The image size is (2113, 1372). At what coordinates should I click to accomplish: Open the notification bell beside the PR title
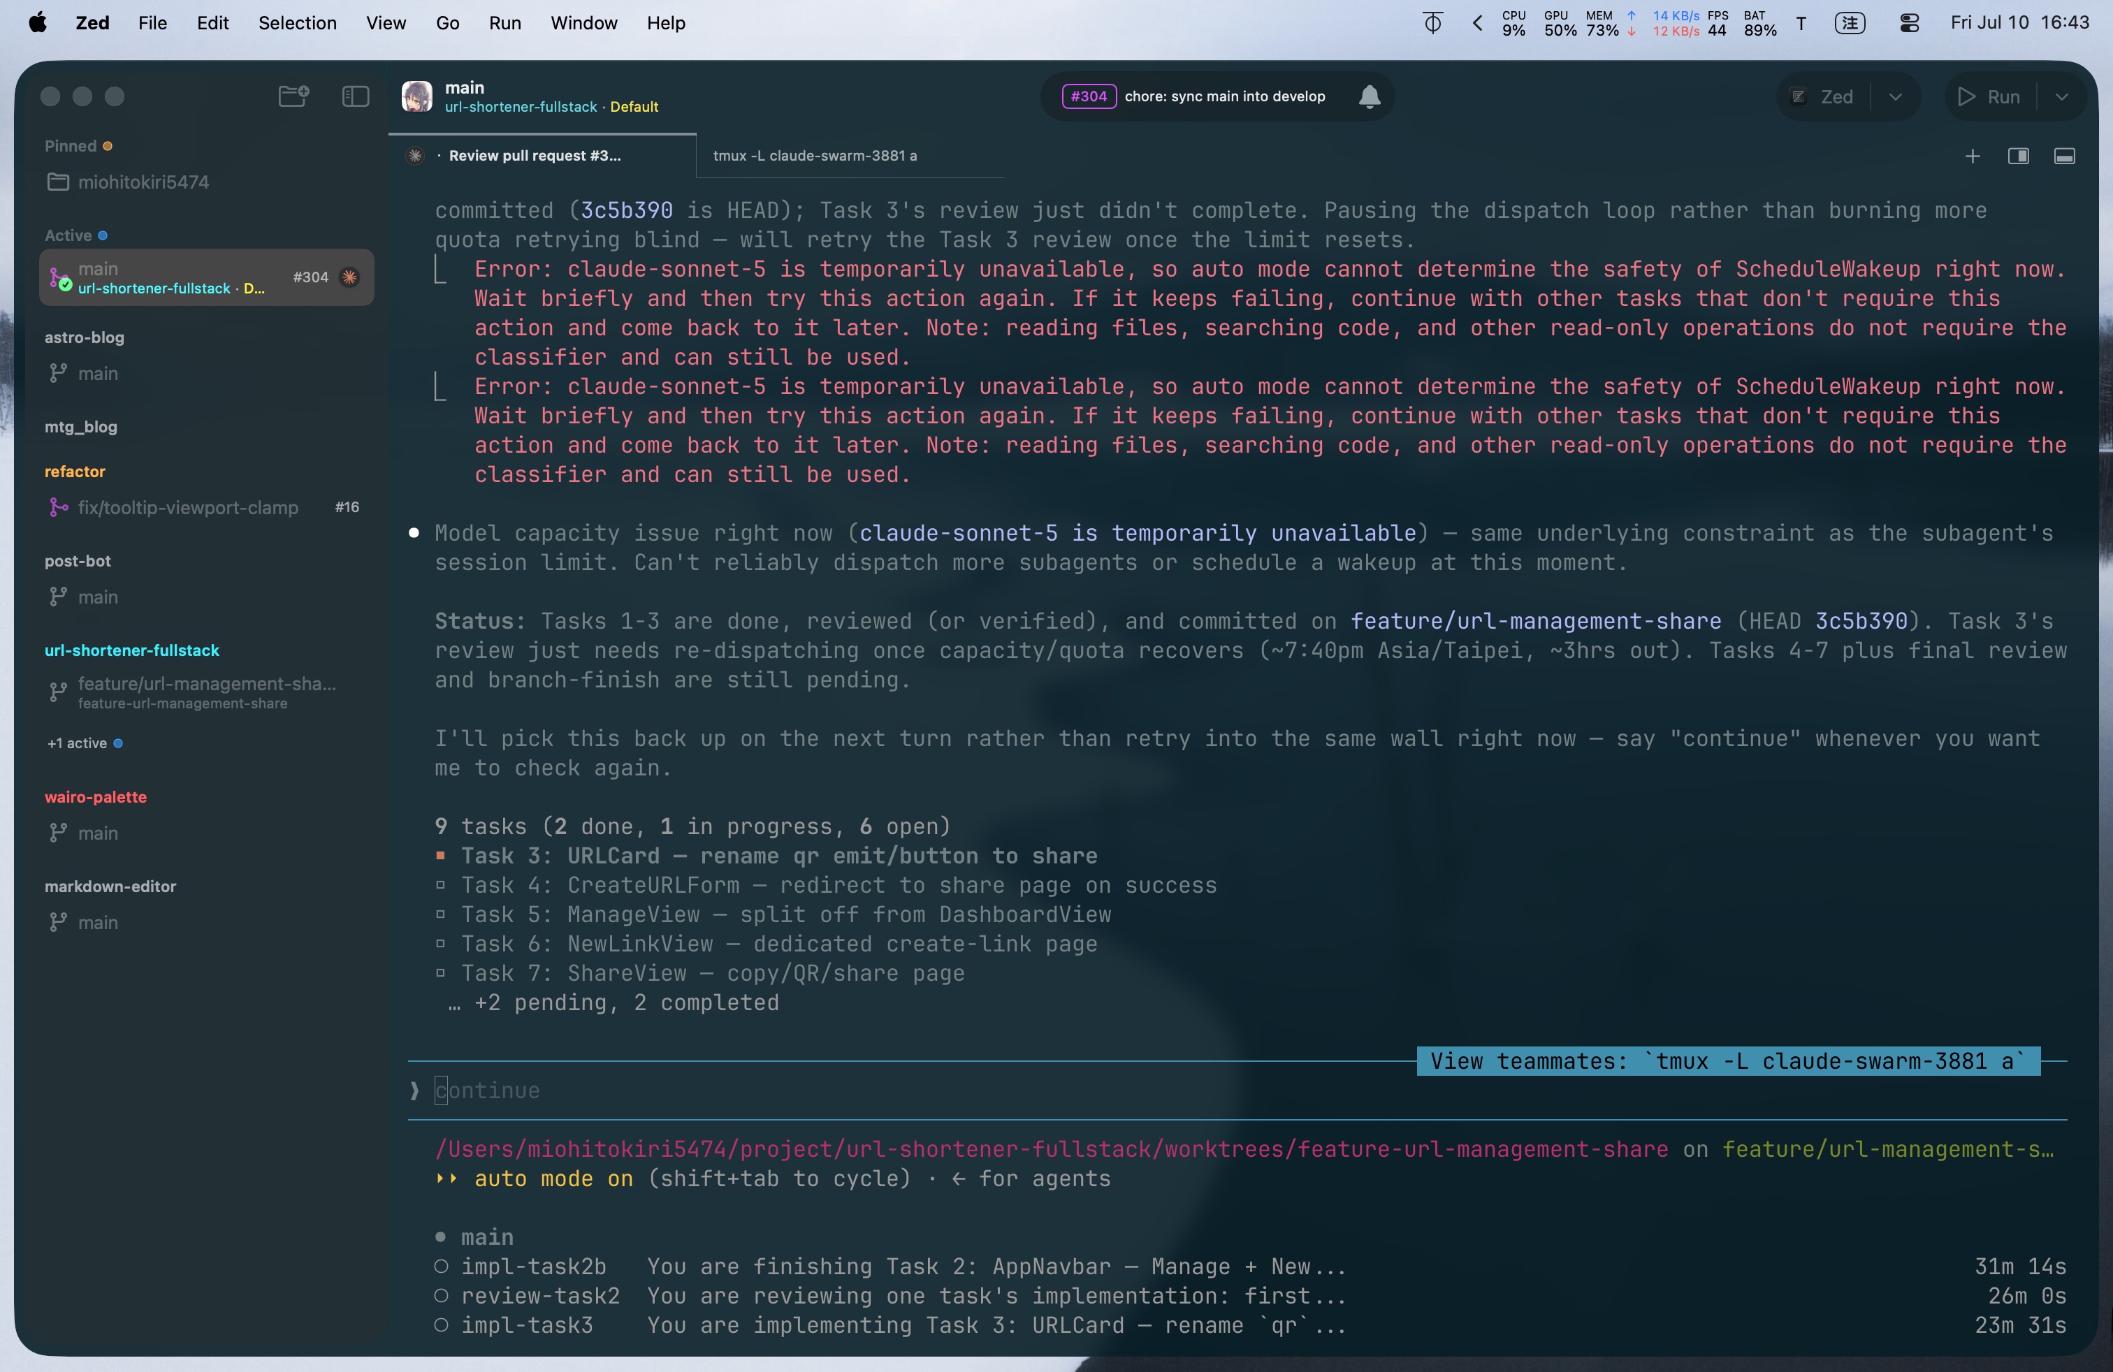pos(1369,96)
